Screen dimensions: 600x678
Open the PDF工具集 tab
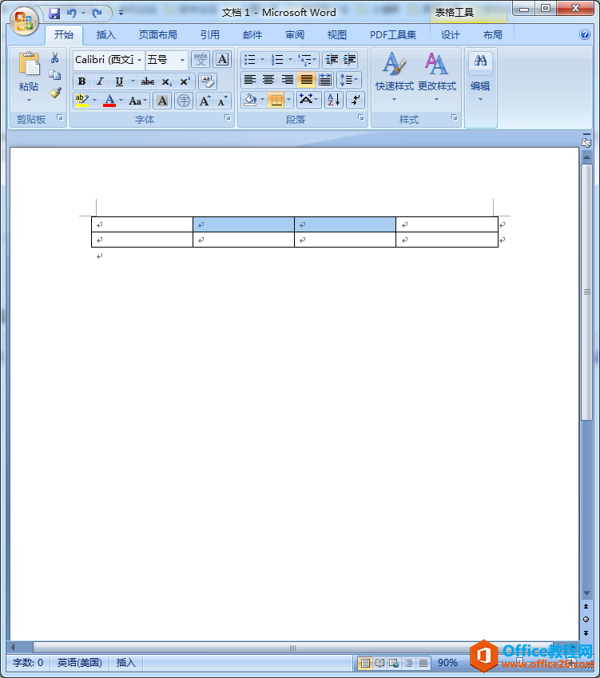(x=393, y=35)
